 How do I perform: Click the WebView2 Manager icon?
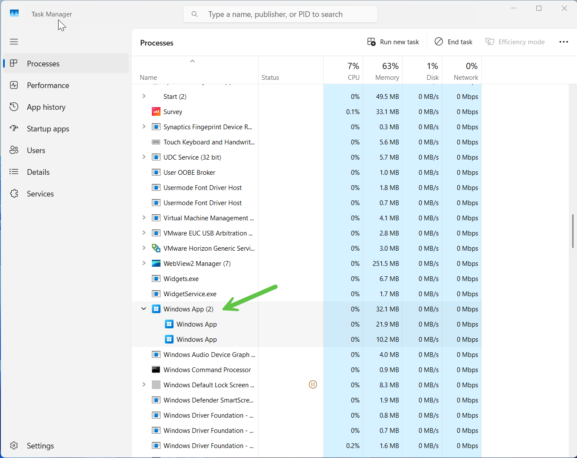156,263
